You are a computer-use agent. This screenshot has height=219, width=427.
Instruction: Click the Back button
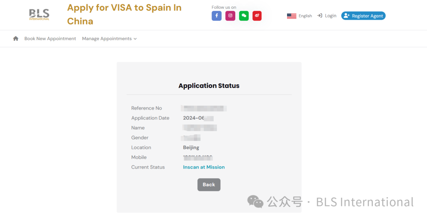[x=209, y=185]
